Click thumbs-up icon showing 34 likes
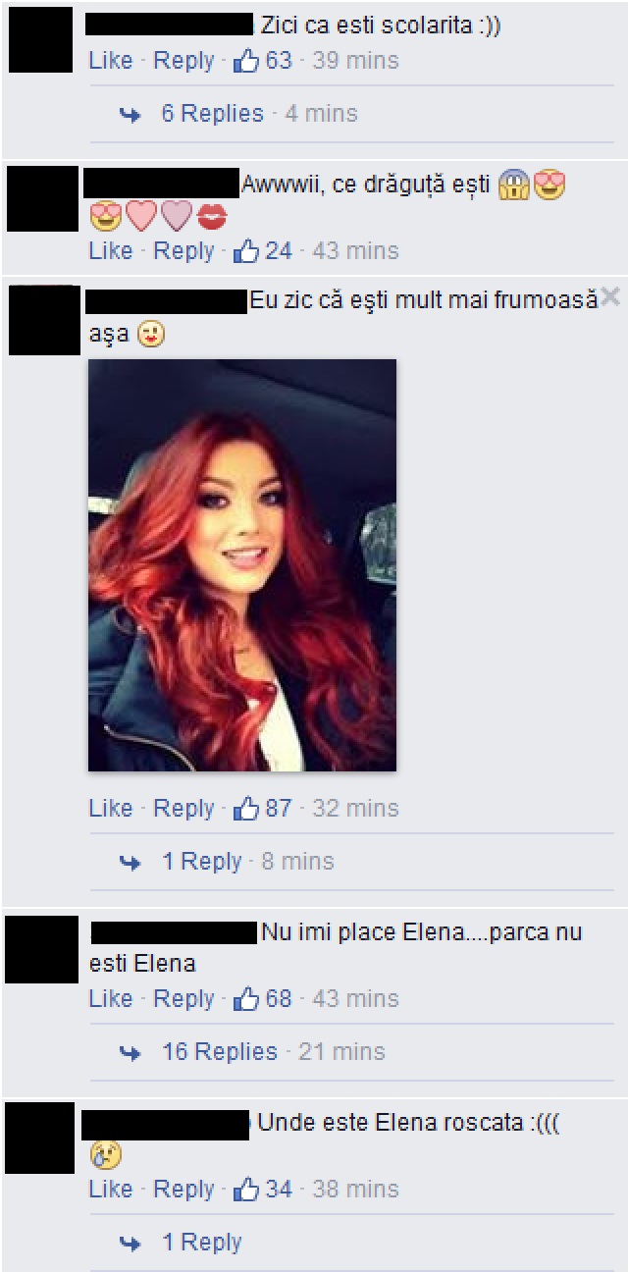This screenshot has width=628, height=1272. pos(245,1190)
